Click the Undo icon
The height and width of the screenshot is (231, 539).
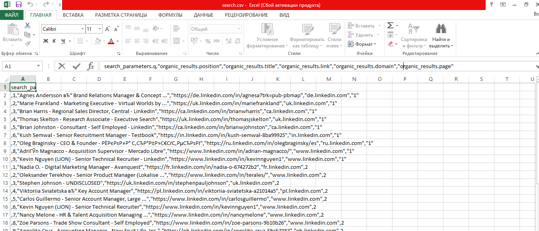point(30,4)
